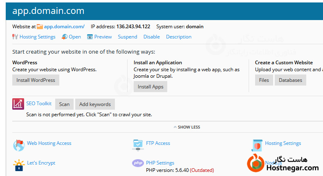Collapse the section with Show Less
Image resolution: width=323 pixels, height=176 pixels.
[x=186, y=127]
